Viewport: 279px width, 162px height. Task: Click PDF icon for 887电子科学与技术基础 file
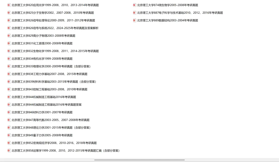(135, 13)
